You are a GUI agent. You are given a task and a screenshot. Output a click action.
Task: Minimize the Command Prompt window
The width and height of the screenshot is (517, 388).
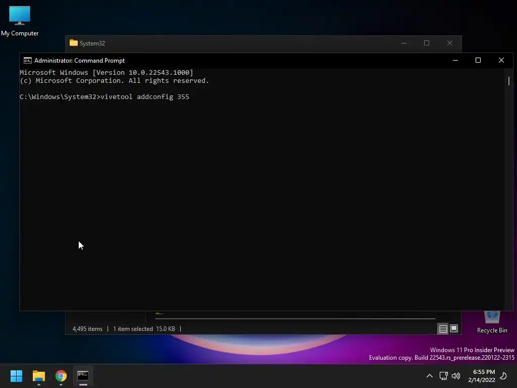455,61
